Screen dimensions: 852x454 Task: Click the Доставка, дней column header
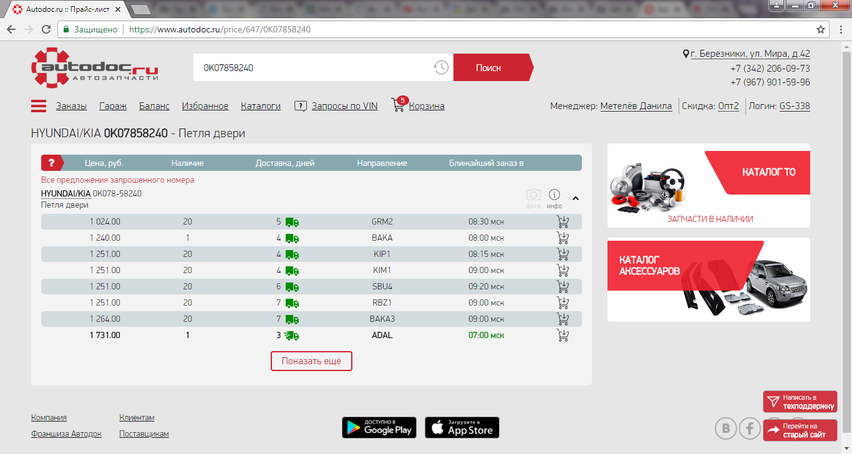[285, 163]
